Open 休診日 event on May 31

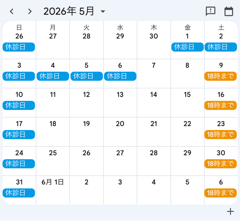pyautogui.click(x=19, y=193)
